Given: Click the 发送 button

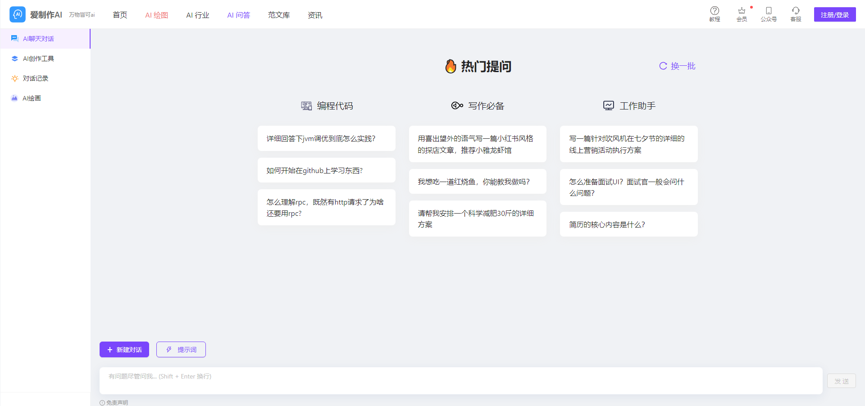Looking at the screenshot, I should (x=842, y=381).
